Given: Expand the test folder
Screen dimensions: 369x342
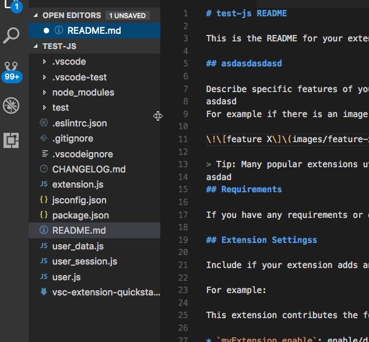Looking at the screenshot, I should click(x=44, y=108).
